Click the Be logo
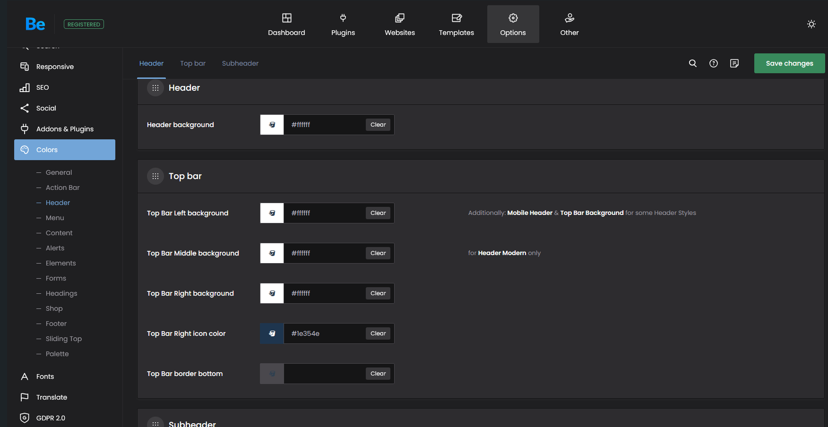The height and width of the screenshot is (427, 828). point(35,24)
